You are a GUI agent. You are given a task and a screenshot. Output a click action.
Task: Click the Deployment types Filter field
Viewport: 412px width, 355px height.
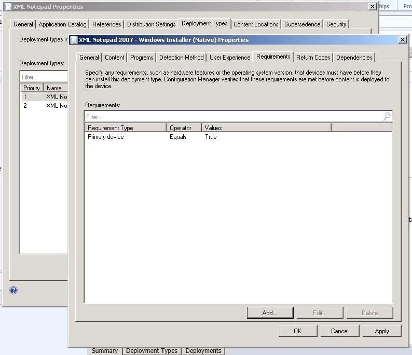point(44,77)
